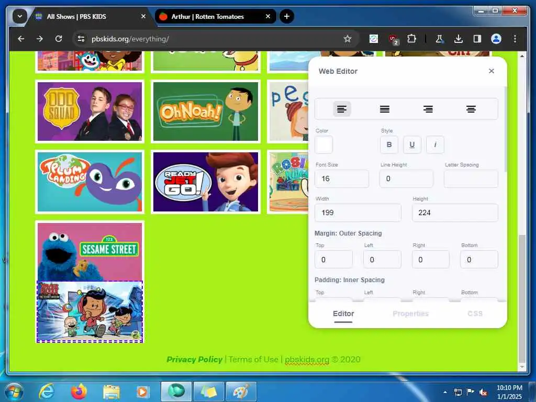Click the pbskids.org footer link
This screenshot has height=402, width=536.
tap(307, 360)
